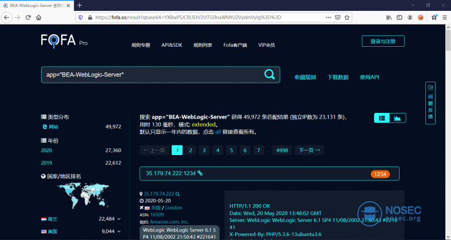Image resolution: width=451 pixels, height=240 pixels.
Task: Run the search with magnifier icon
Action: pyautogui.click(x=269, y=74)
